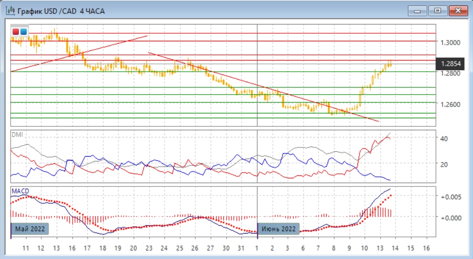Click the Май 2022 month marker
473x259 pixels.
pos(31,229)
